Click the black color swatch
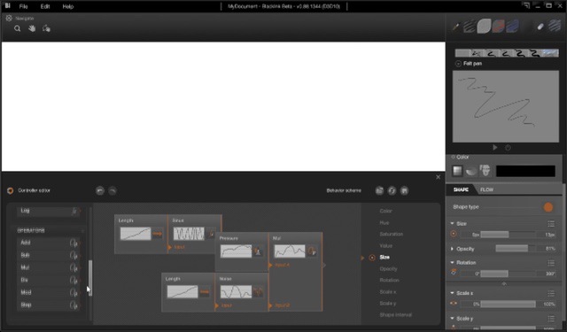The image size is (567, 332). pyautogui.click(x=525, y=171)
